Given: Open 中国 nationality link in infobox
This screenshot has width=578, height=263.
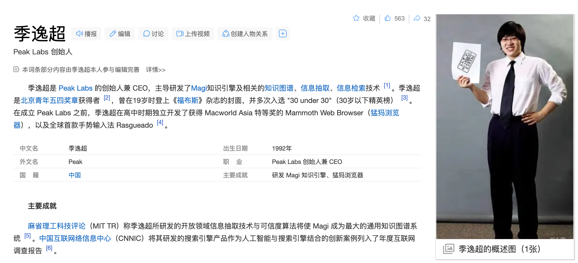Looking at the screenshot, I should [75, 175].
